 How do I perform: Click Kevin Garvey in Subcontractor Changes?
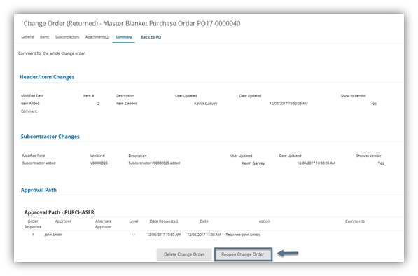tap(253, 163)
